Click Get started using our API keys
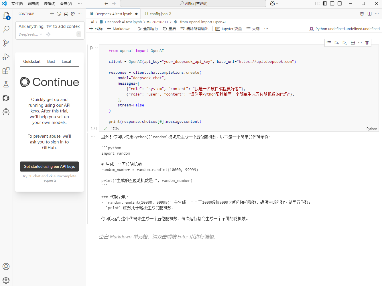Screen dimensions: 382x286 (x=49, y=166)
